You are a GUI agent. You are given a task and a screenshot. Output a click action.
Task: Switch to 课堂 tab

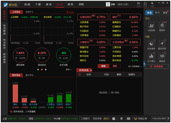pos(165,13)
